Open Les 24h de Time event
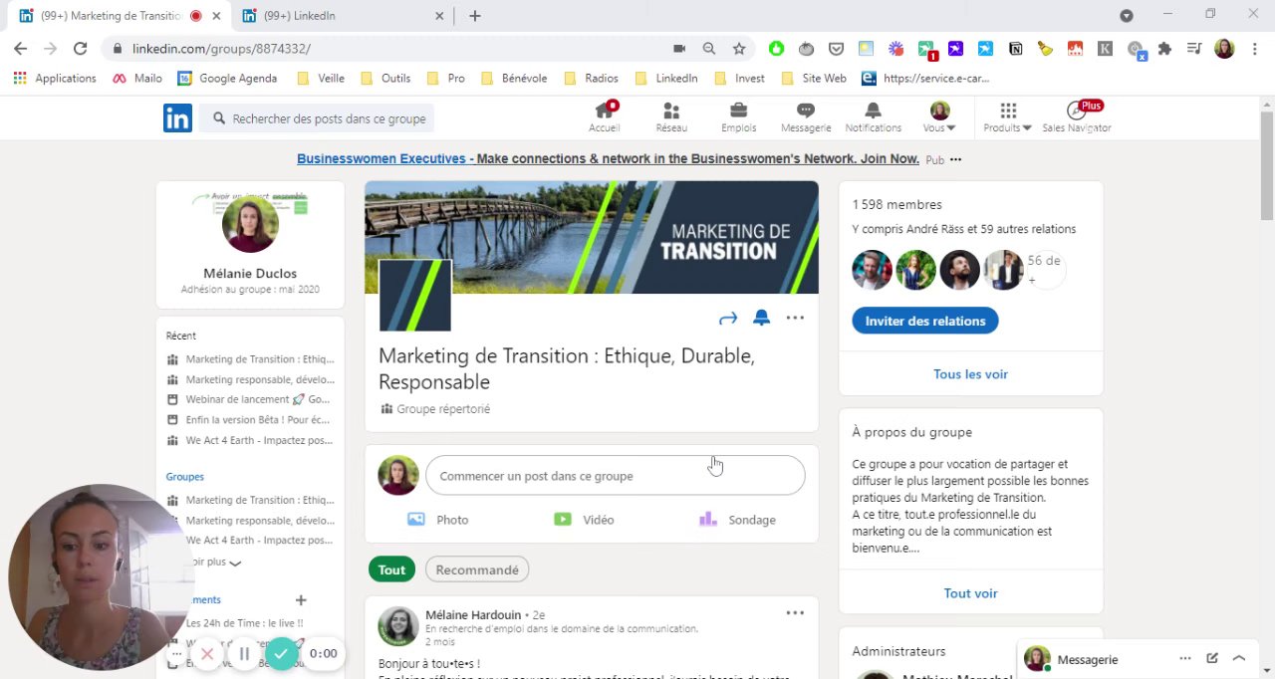 [x=244, y=623]
